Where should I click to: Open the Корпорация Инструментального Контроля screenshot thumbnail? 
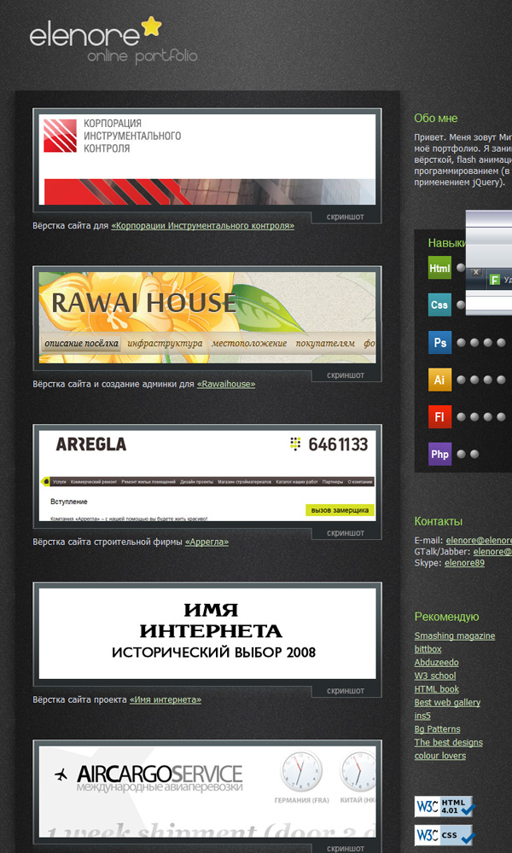[207, 159]
